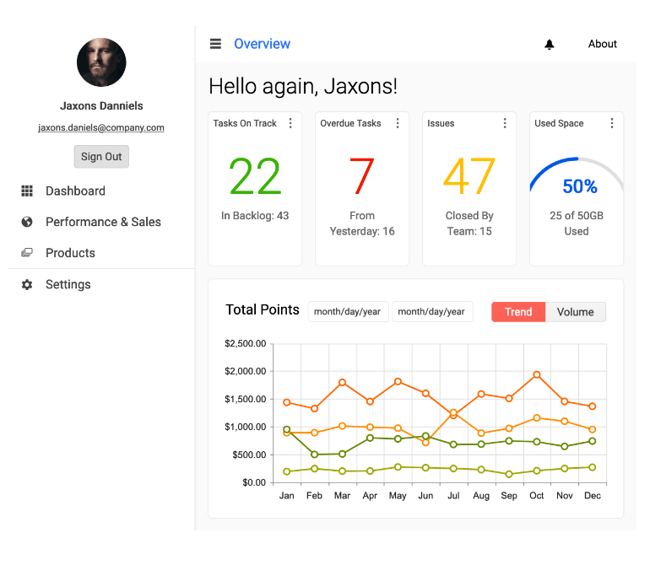Image resolution: width=650 pixels, height=581 pixels.
Task: Switch chart to Trend view
Action: 518,312
